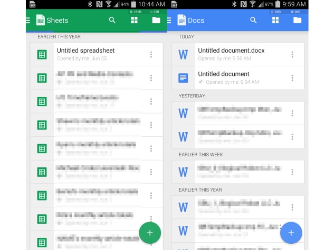Open more options for first Yesterday document
335x250 pixels.
coord(292,113)
